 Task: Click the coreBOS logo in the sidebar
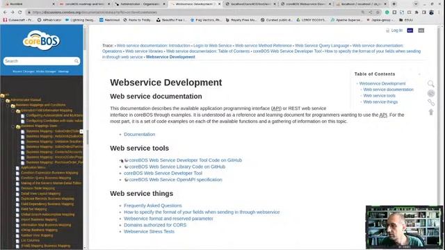[42, 40]
